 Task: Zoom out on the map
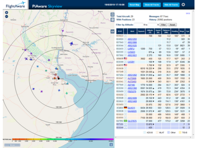pos(7,16)
